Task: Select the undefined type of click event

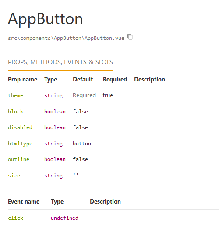Action: coord(64,218)
